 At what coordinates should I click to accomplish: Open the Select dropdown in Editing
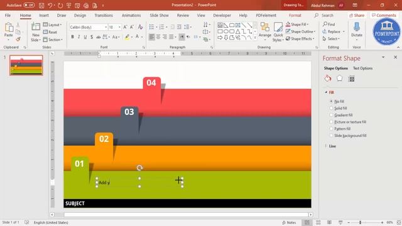point(331,39)
